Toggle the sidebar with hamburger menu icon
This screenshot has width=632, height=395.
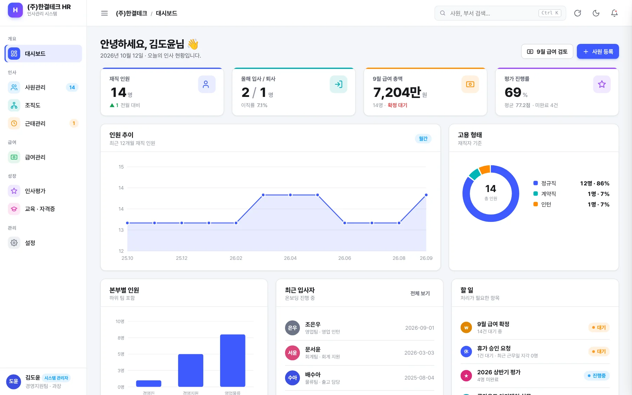[x=104, y=13]
